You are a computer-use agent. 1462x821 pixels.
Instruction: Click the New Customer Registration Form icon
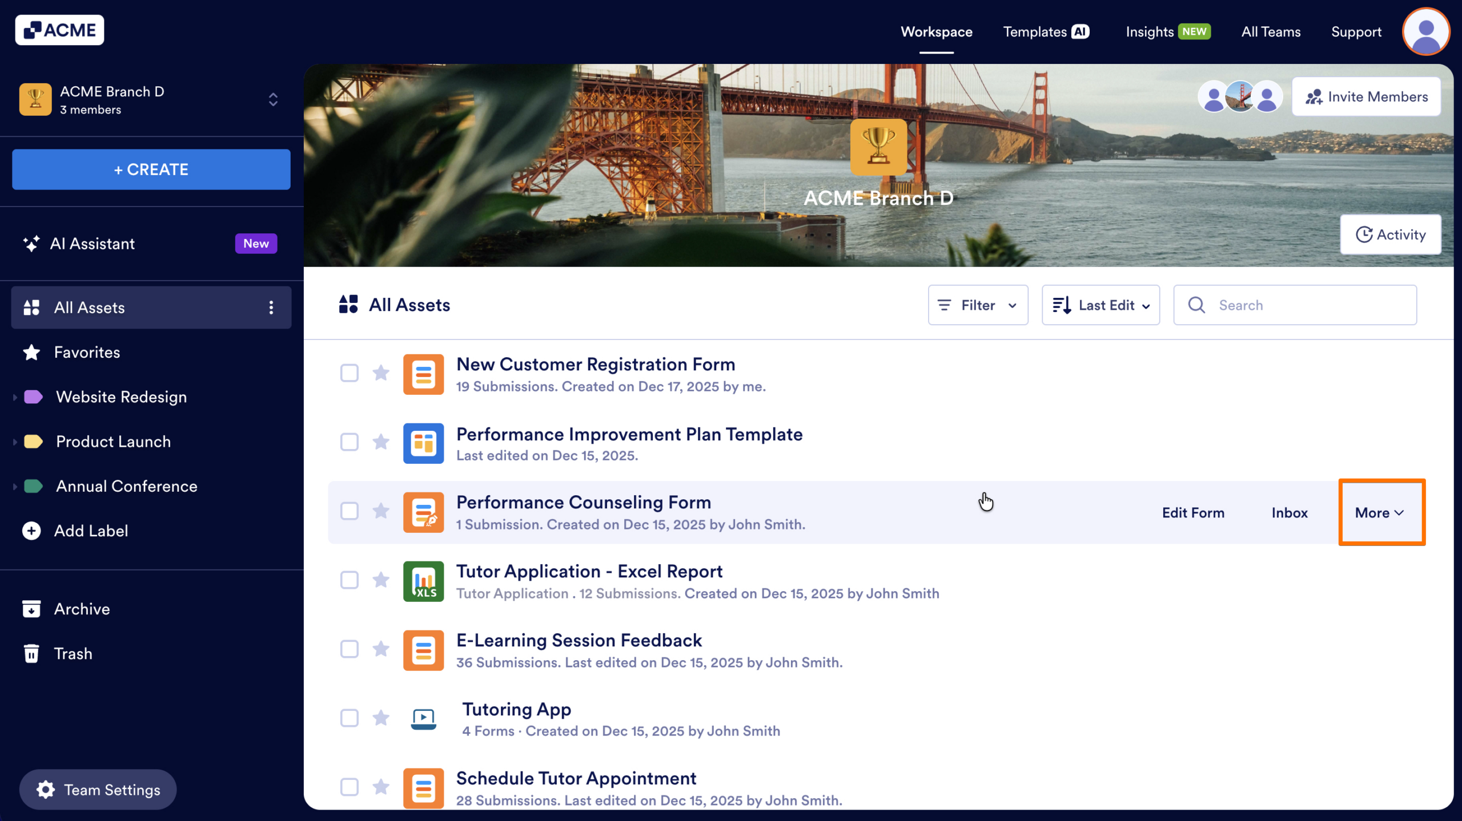click(423, 374)
